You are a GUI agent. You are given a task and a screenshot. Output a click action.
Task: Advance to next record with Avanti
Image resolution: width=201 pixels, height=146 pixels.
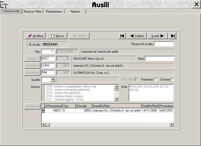point(158,36)
